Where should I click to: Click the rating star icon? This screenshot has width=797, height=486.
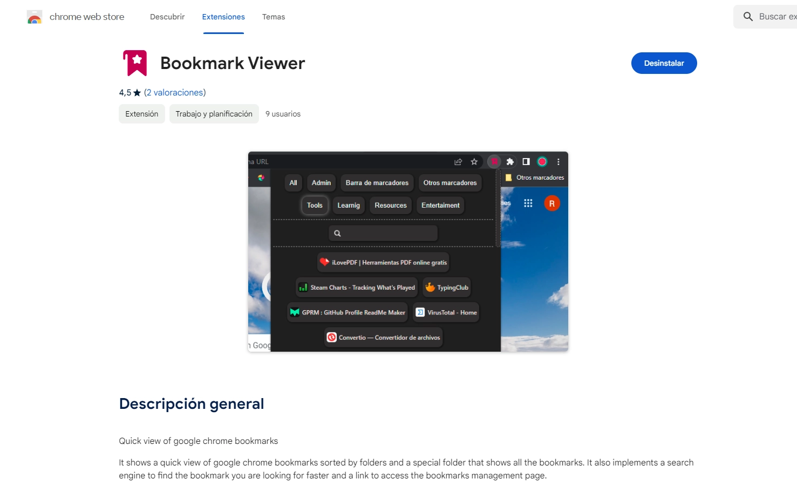coord(137,93)
